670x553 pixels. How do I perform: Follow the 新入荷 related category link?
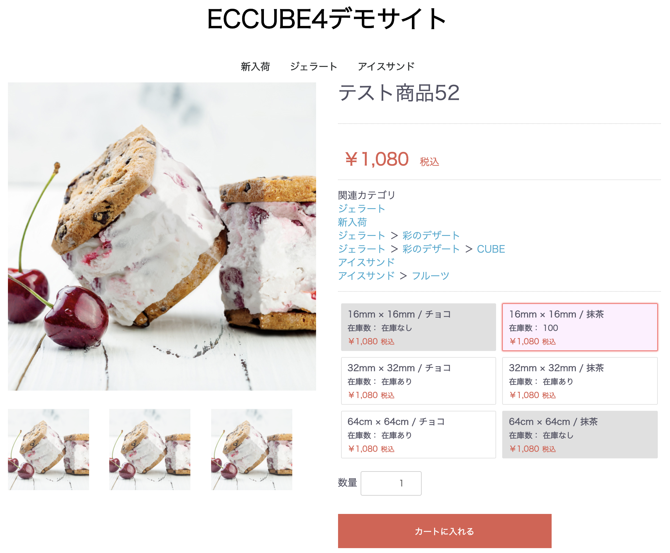click(352, 222)
